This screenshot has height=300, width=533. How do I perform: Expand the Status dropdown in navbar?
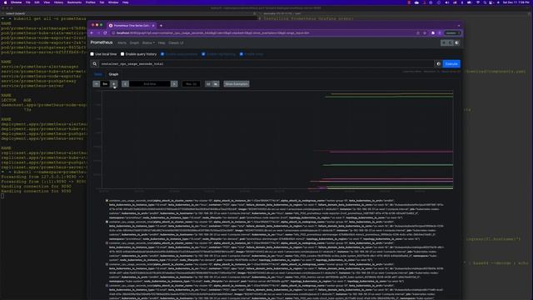tap(148, 42)
